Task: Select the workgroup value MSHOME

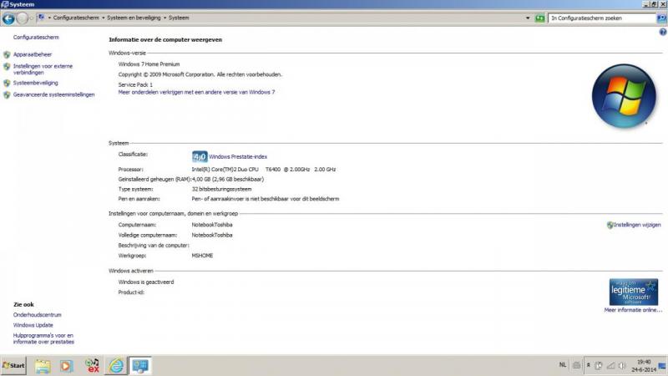Action: click(x=202, y=256)
